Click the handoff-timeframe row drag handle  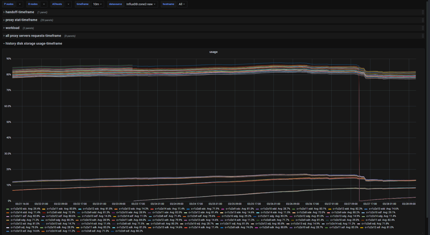pyautogui.click(x=423, y=12)
